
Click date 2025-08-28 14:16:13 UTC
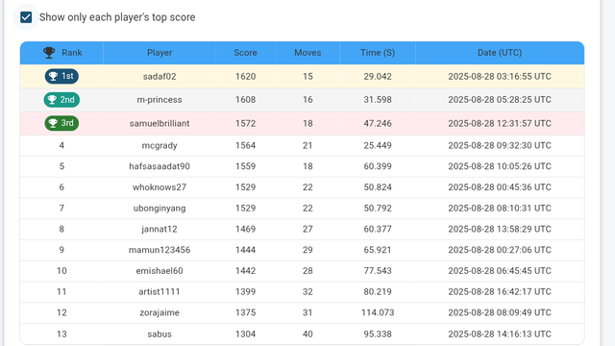[x=500, y=334]
